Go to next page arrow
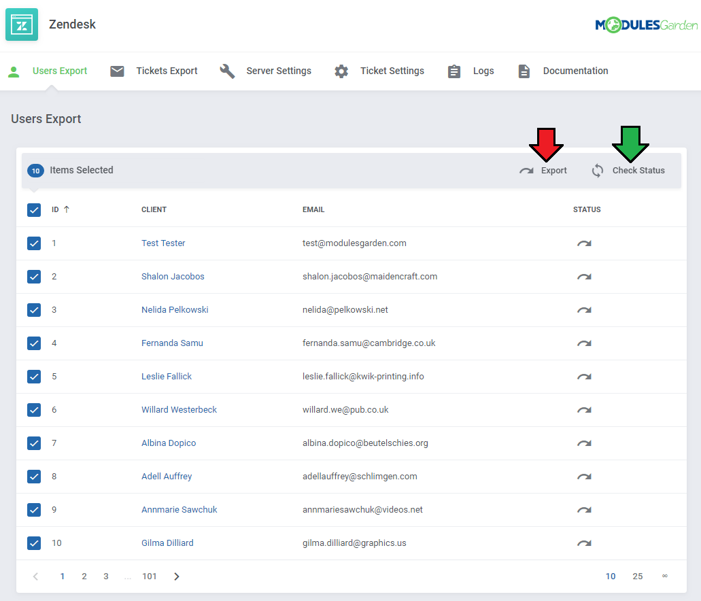Screen dimensions: 701x601 (177, 577)
